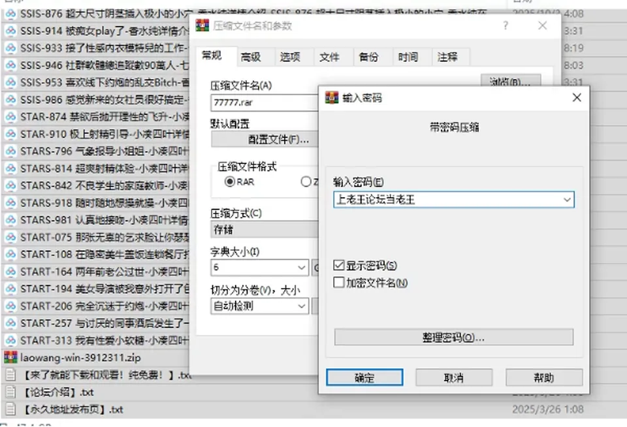Screen dimensions: 627x427
Task: Open the ? help button in 压缩文件名和参数
Action: point(506,26)
